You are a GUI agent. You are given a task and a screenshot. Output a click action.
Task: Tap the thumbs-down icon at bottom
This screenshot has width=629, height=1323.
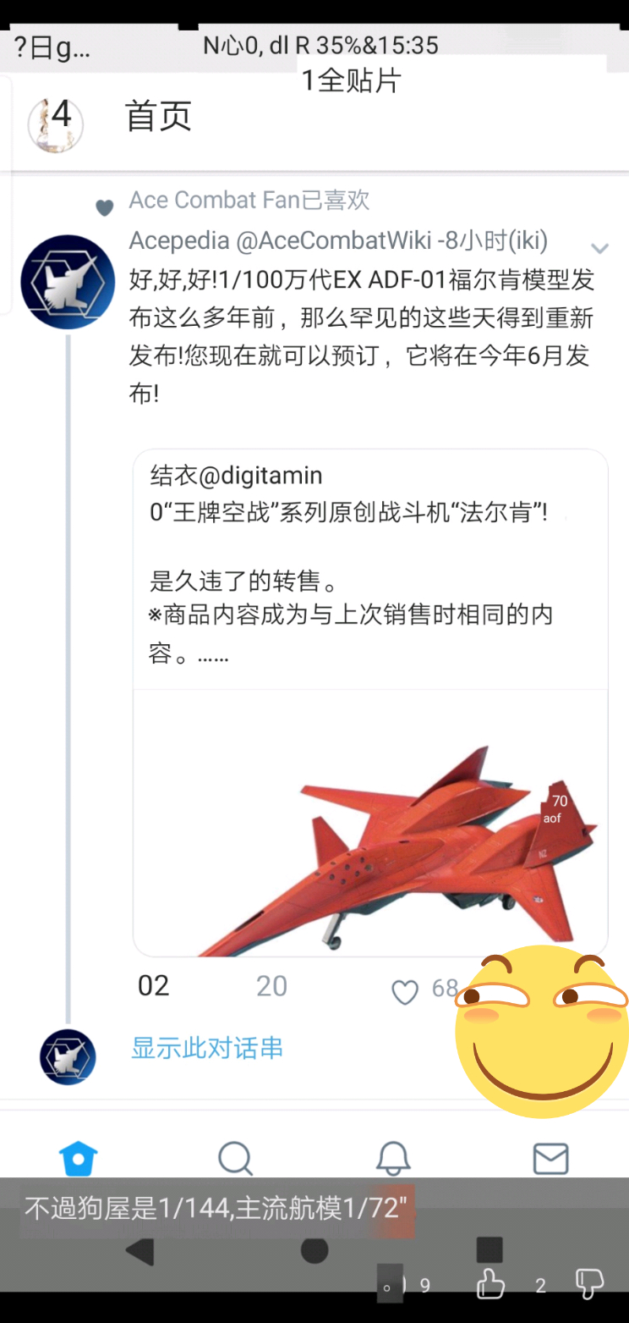(x=589, y=1284)
